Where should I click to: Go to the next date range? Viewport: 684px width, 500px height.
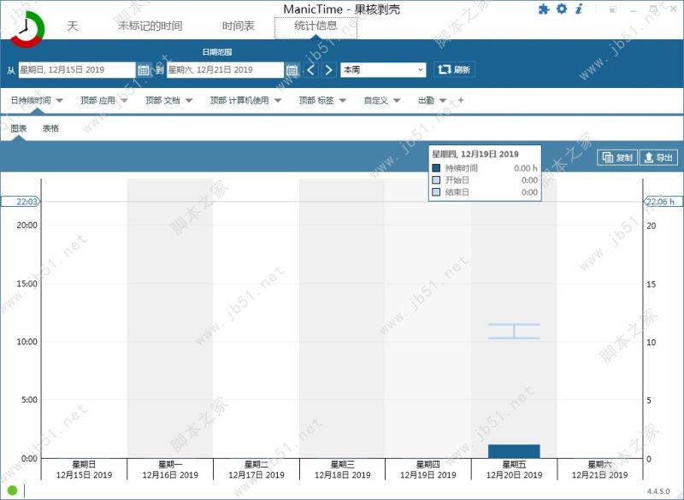click(328, 70)
